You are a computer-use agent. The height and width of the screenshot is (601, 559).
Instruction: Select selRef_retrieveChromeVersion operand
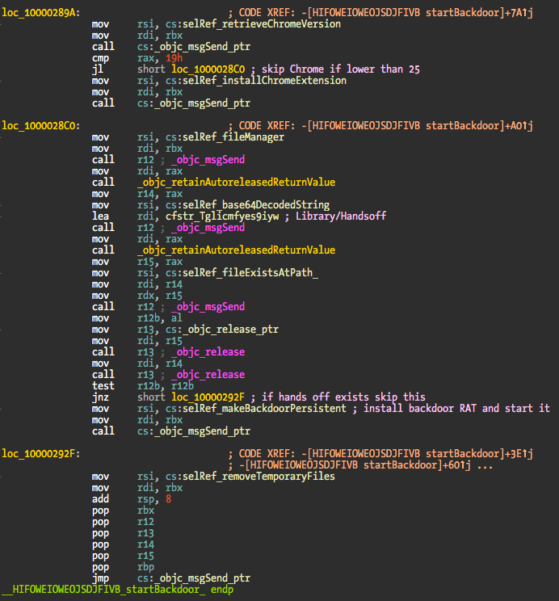262,24
